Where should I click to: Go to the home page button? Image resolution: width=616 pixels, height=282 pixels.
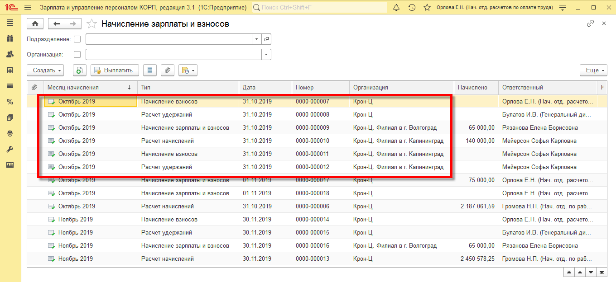tap(35, 24)
